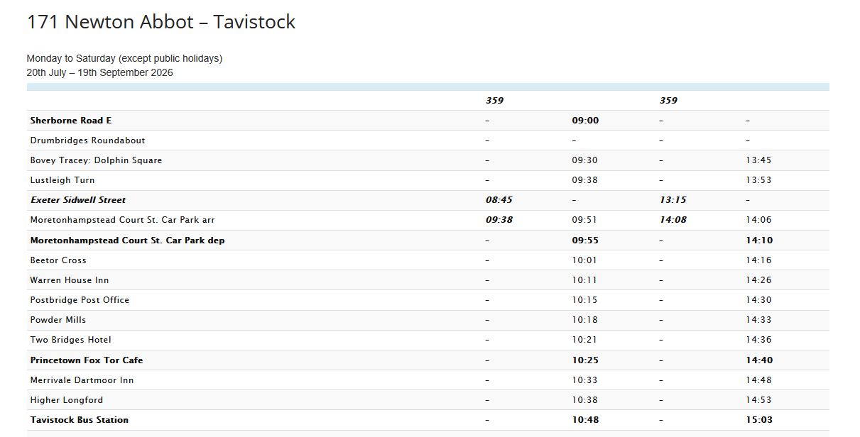
Task: Click the Monday to Saturday schedule note
Action: (x=124, y=58)
